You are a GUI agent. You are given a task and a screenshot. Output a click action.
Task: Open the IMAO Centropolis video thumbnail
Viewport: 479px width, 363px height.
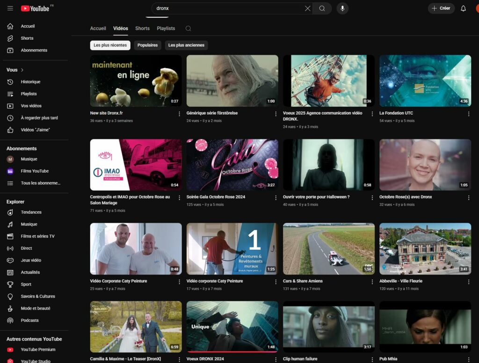136,165
